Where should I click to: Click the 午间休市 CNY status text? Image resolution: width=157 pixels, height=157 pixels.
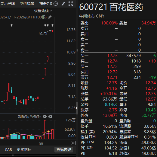(x=92, y=16)
